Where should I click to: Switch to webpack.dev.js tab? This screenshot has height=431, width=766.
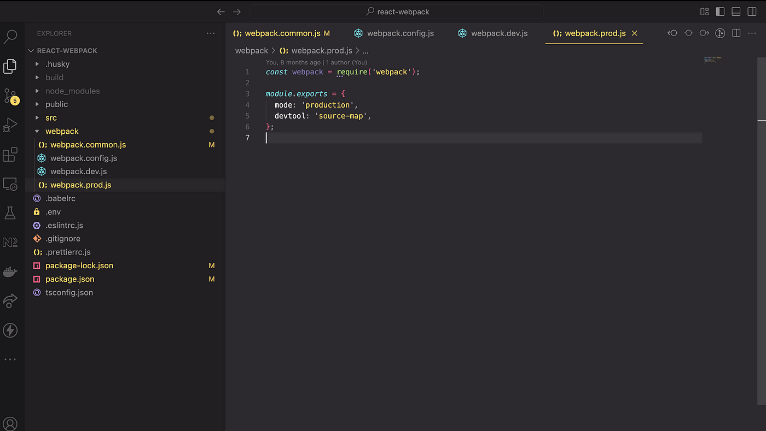click(494, 33)
